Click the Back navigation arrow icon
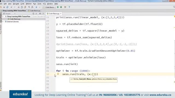Viewport: 175px width, 98px height. (36, 7)
